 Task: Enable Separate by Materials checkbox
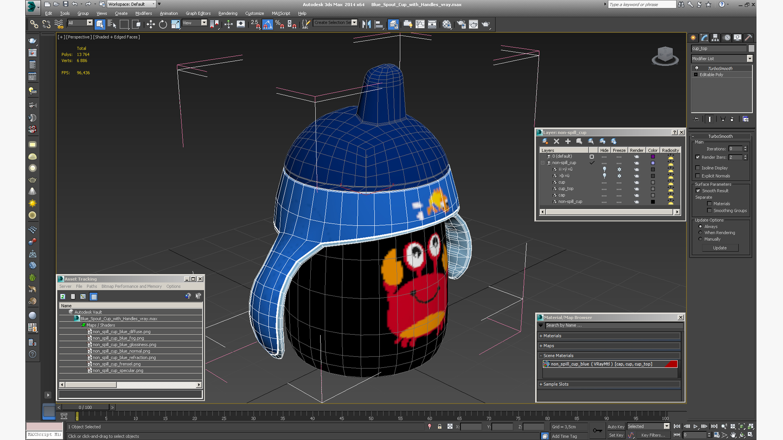pyautogui.click(x=710, y=204)
